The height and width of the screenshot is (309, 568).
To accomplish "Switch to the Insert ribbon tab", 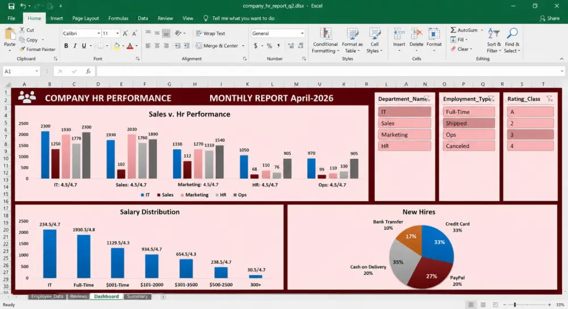I will (56, 18).
